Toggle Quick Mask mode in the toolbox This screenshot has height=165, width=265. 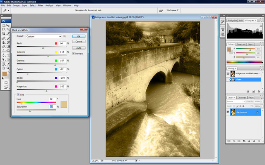[6, 82]
